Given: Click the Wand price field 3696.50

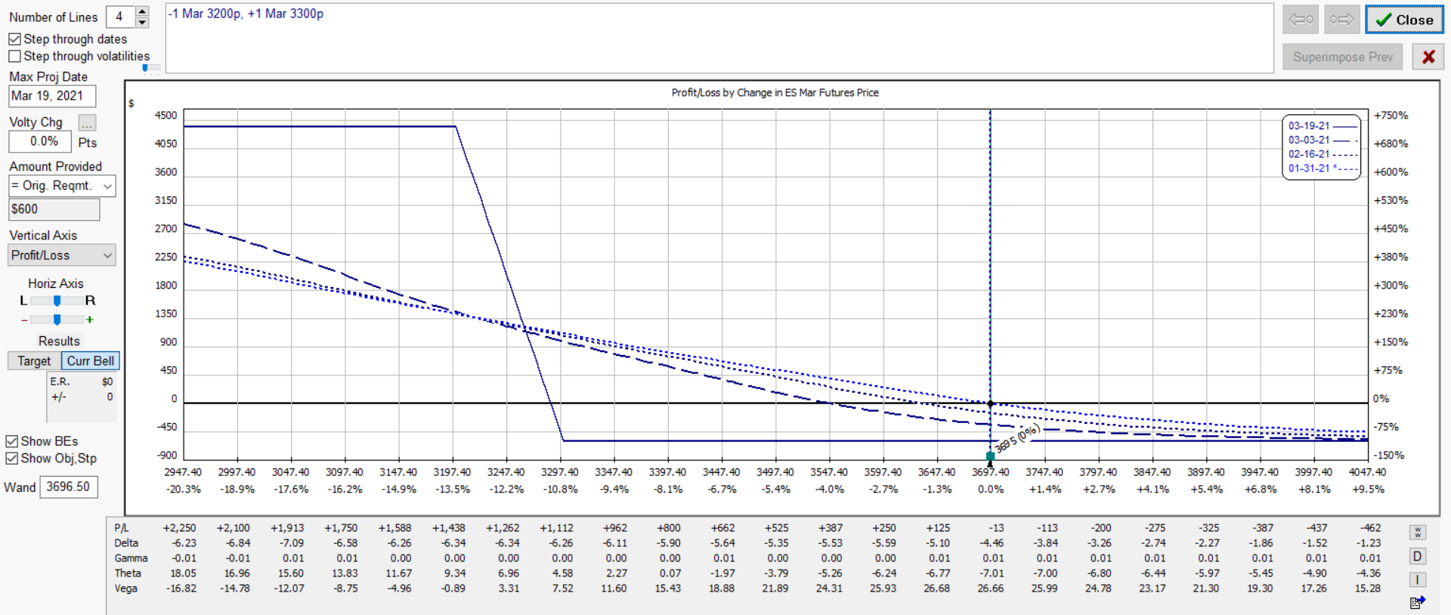Looking at the screenshot, I should pyautogui.click(x=69, y=487).
